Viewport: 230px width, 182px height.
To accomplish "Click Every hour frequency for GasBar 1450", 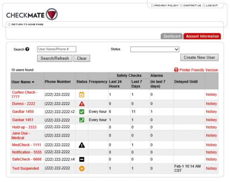I will 98,111.
